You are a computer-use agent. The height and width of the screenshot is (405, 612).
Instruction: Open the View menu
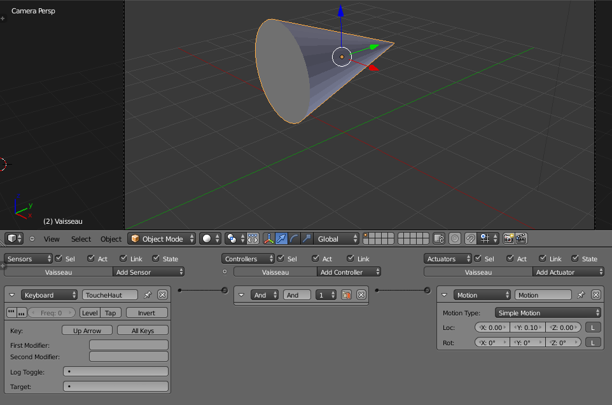click(x=52, y=239)
